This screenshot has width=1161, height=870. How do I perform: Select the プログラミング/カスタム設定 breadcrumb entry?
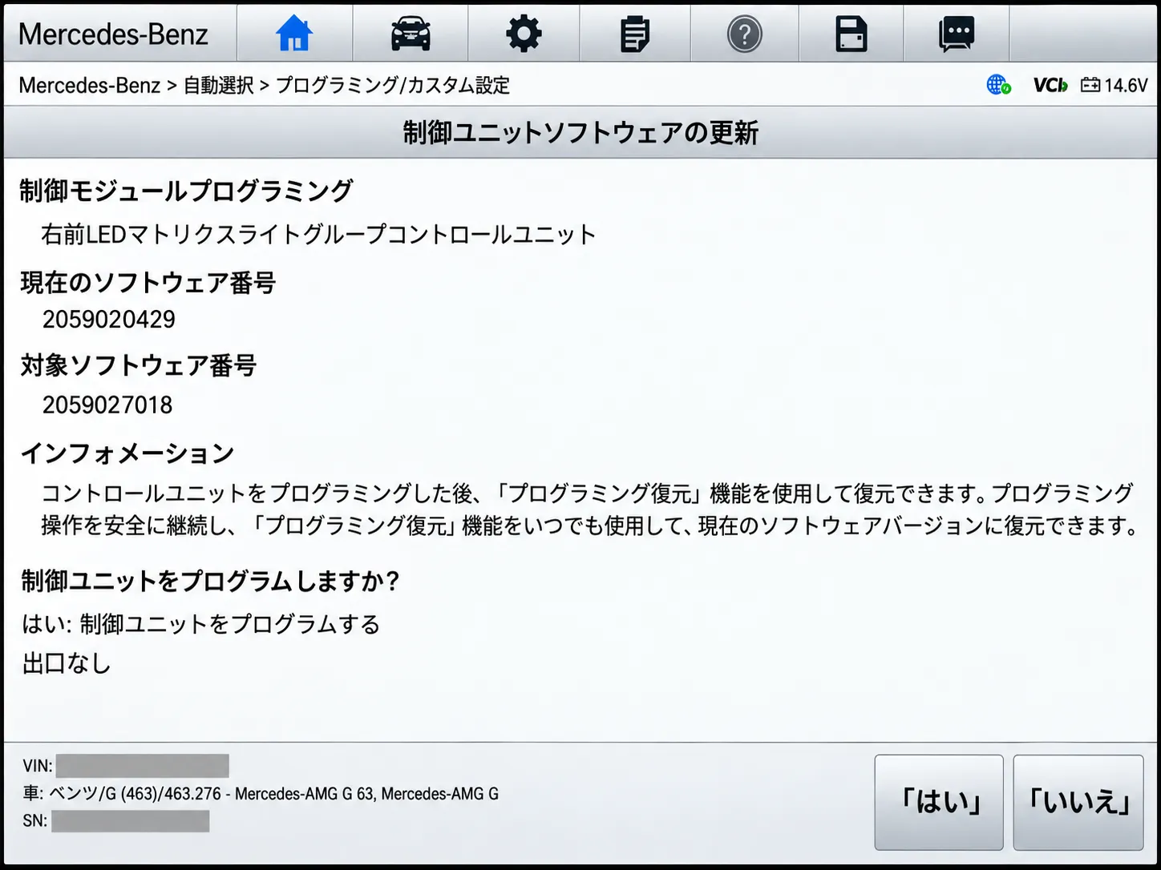(x=393, y=85)
